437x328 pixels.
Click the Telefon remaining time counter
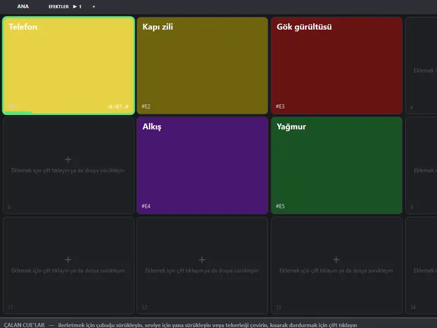click(x=117, y=107)
